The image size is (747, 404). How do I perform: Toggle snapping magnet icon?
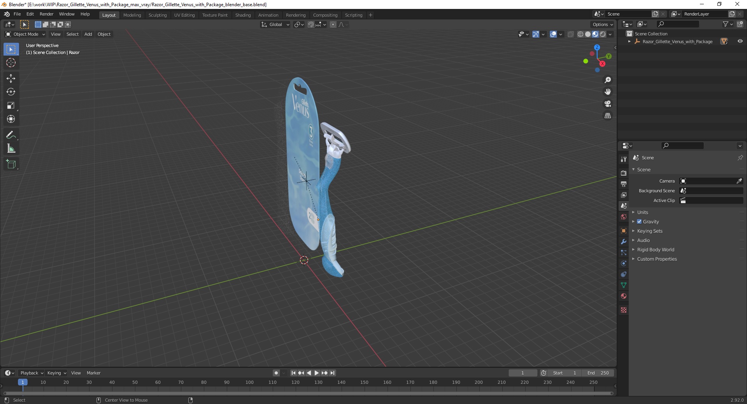tap(310, 24)
